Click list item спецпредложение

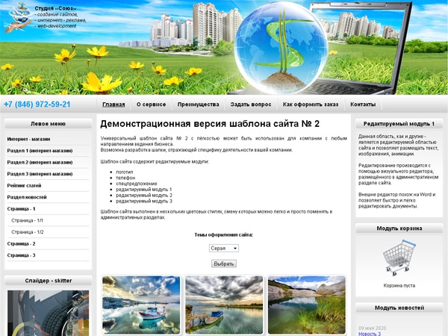pyautogui.click(x=137, y=184)
